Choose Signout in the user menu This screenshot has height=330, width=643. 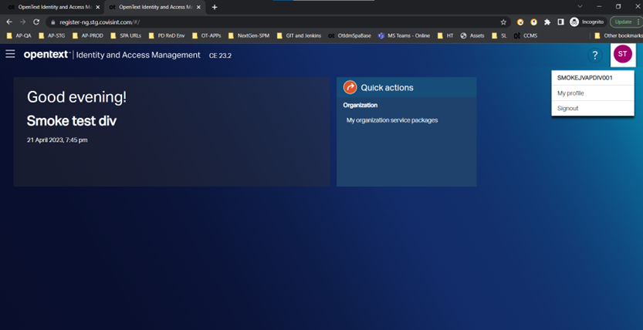click(x=567, y=109)
